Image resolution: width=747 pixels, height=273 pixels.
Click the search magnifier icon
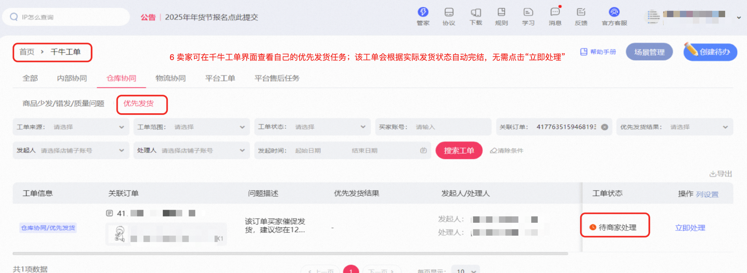click(x=14, y=17)
